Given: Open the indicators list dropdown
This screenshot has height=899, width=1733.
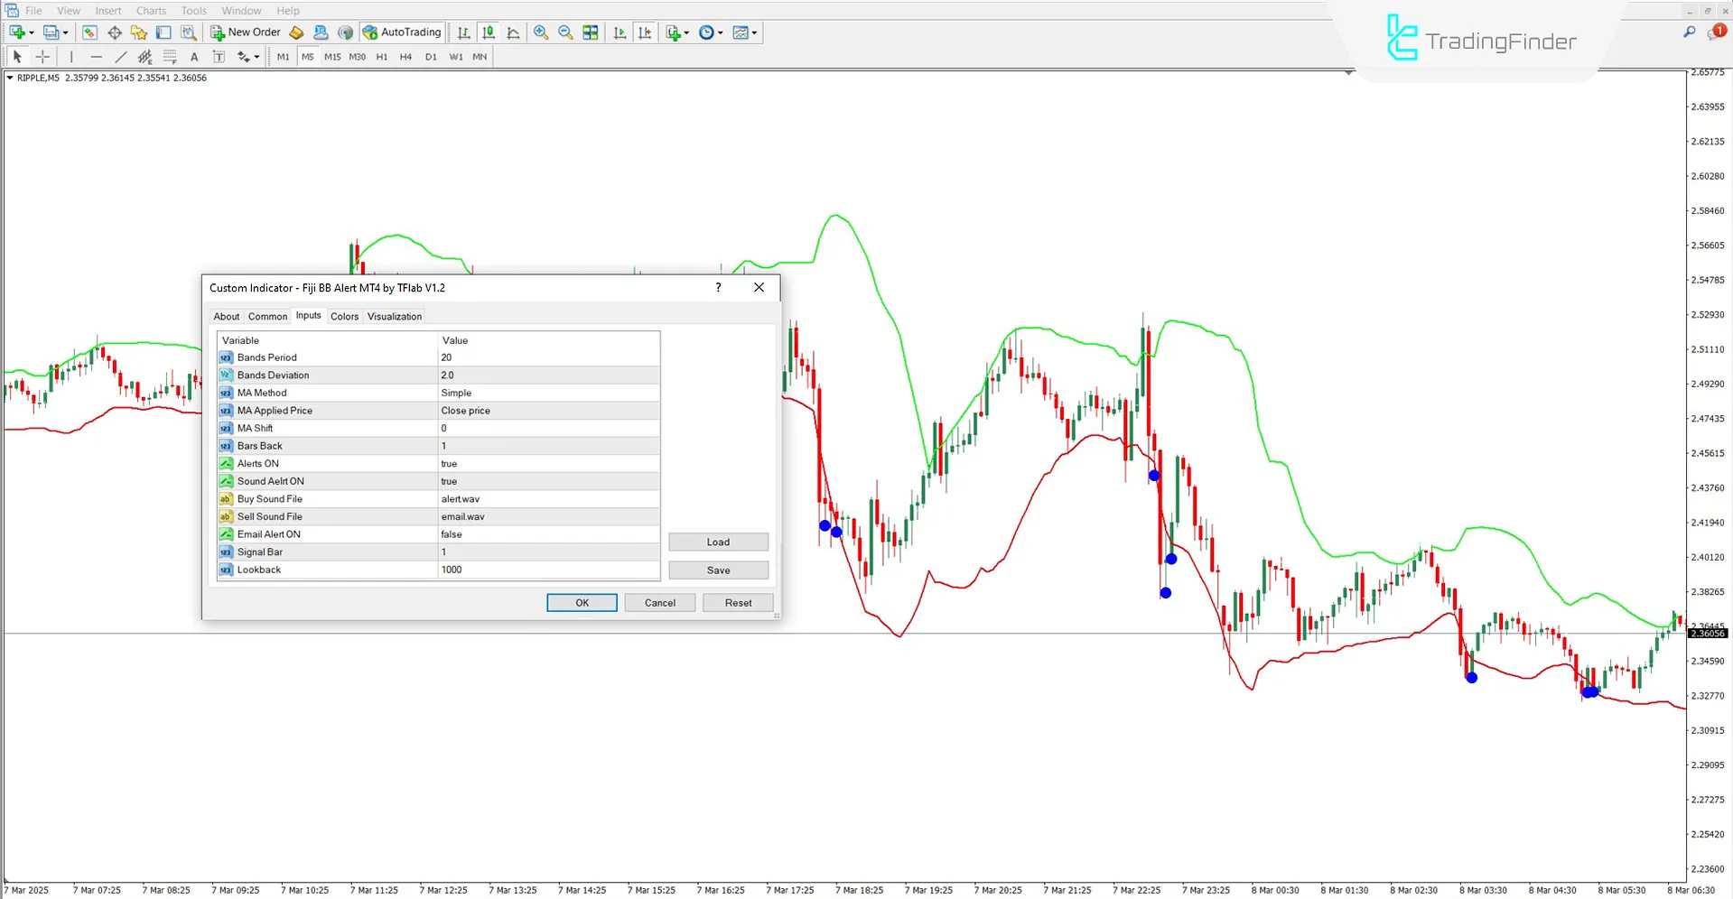Looking at the screenshot, I should point(685,32).
